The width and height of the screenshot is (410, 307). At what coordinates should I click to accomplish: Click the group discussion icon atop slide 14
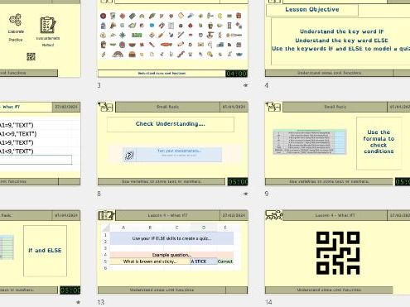(273, 215)
